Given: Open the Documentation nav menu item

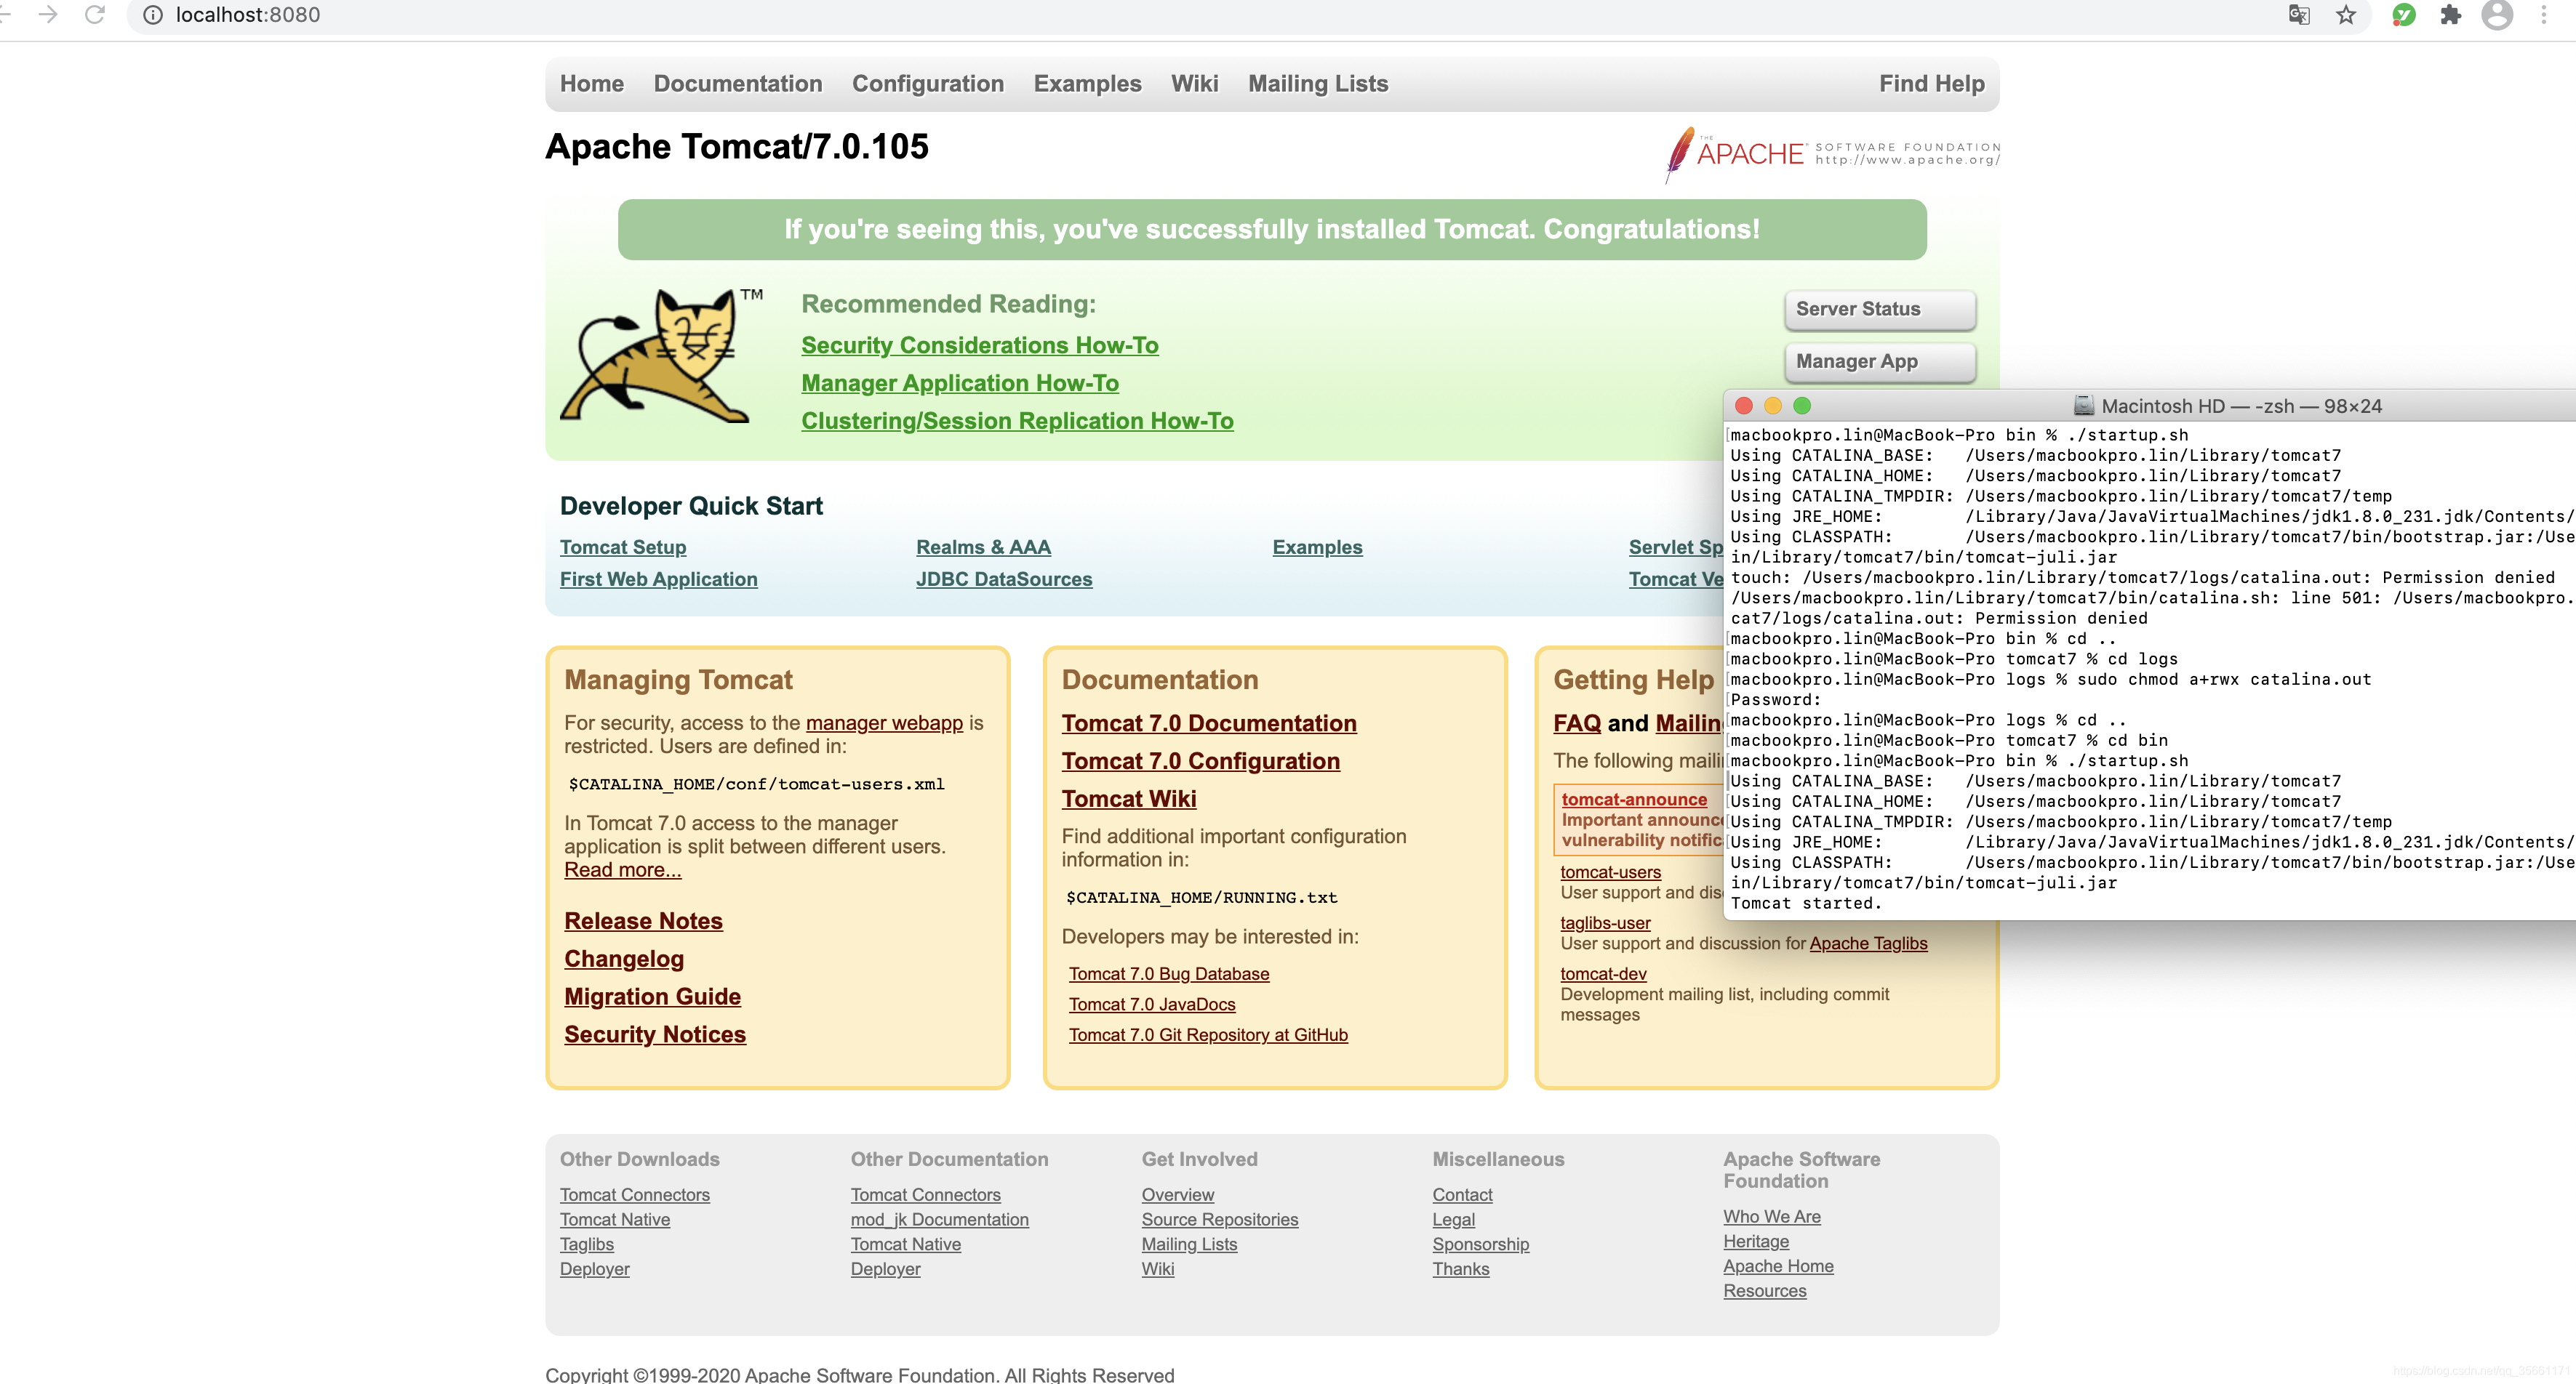Looking at the screenshot, I should point(737,84).
